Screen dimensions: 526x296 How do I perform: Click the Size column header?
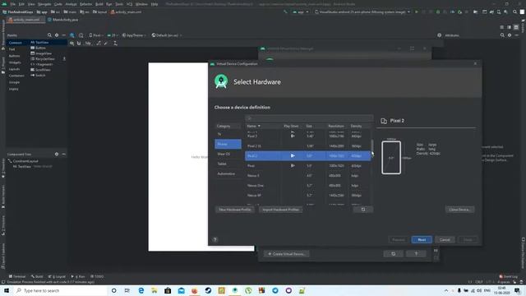[309, 126]
